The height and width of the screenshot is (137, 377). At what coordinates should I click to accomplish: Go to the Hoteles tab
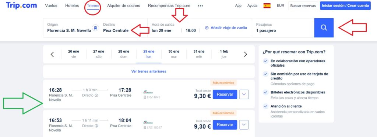coord(72,5)
